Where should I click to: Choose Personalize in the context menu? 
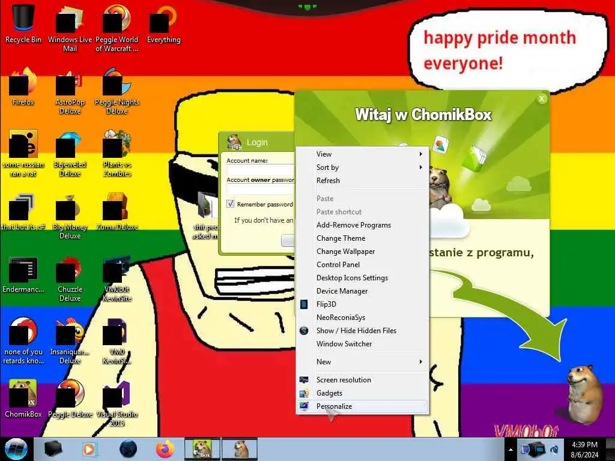click(362, 406)
